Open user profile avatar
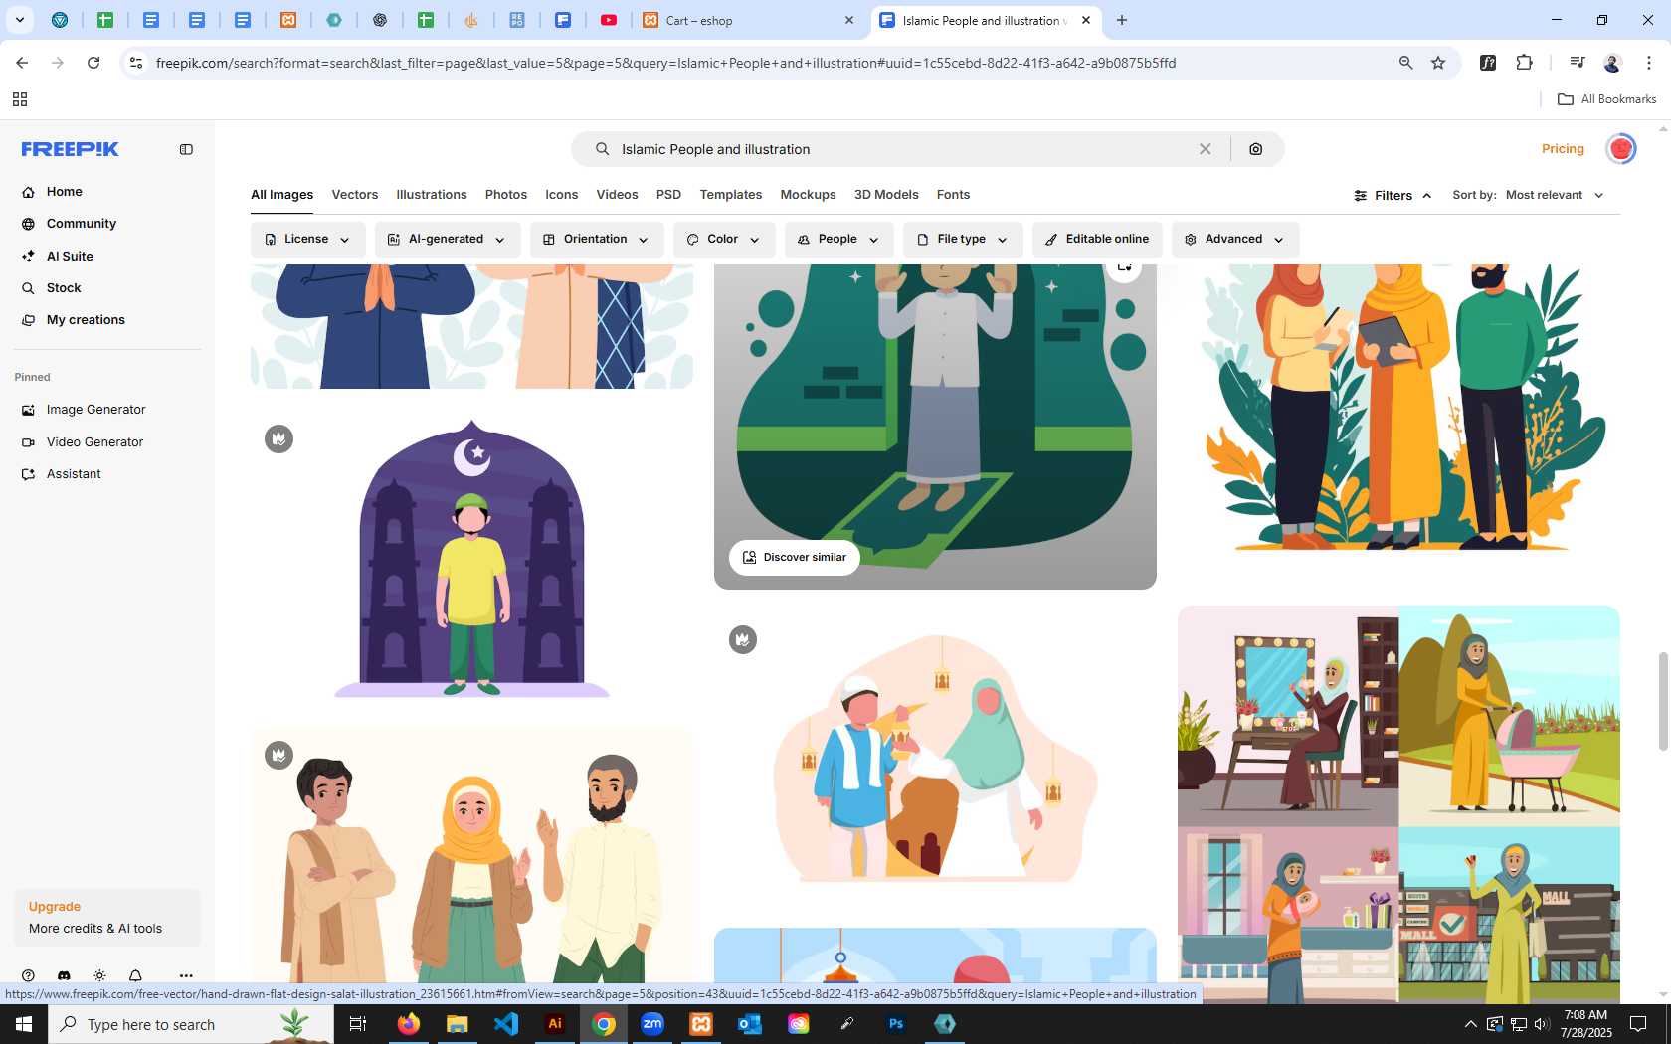The width and height of the screenshot is (1671, 1044). pyautogui.click(x=1621, y=149)
